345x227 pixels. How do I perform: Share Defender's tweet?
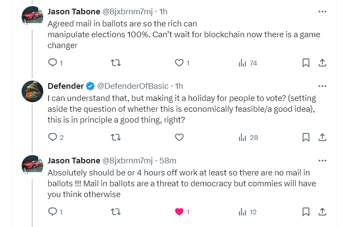[x=323, y=137]
